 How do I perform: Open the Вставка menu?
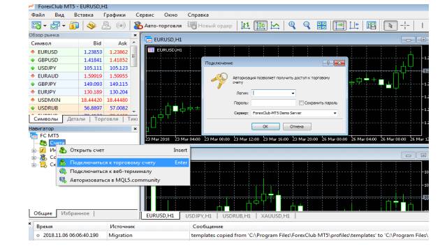(x=84, y=15)
